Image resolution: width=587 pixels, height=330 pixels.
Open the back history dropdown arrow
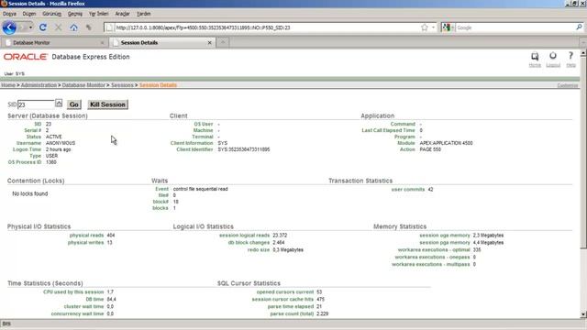[x=30, y=27]
